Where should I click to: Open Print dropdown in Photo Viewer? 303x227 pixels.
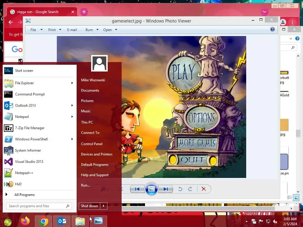click(x=55, y=30)
